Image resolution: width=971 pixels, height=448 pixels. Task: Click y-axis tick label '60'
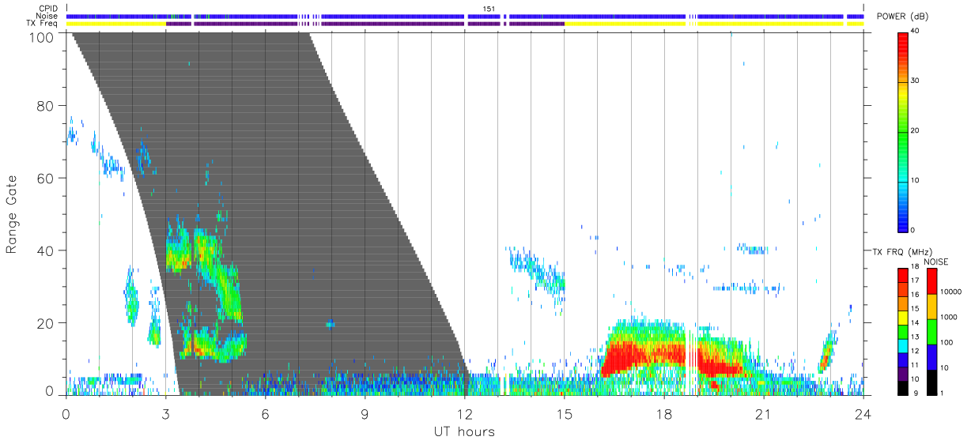(47, 179)
